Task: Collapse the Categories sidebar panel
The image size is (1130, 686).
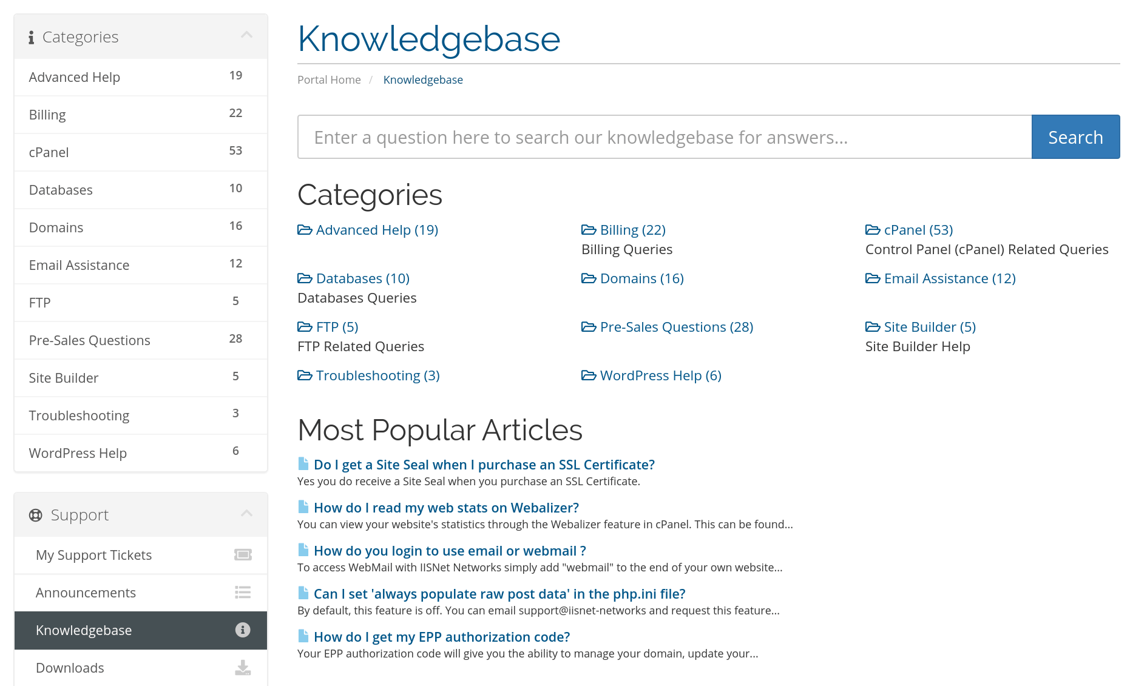Action: coord(246,35)
